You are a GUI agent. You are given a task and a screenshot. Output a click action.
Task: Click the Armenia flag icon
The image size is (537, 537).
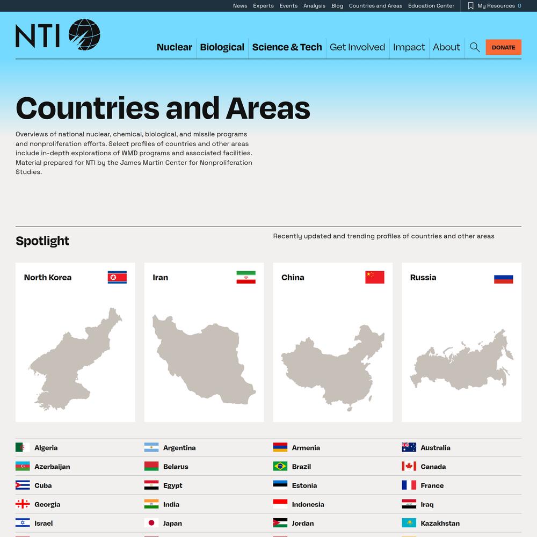[x=280, y=447]
